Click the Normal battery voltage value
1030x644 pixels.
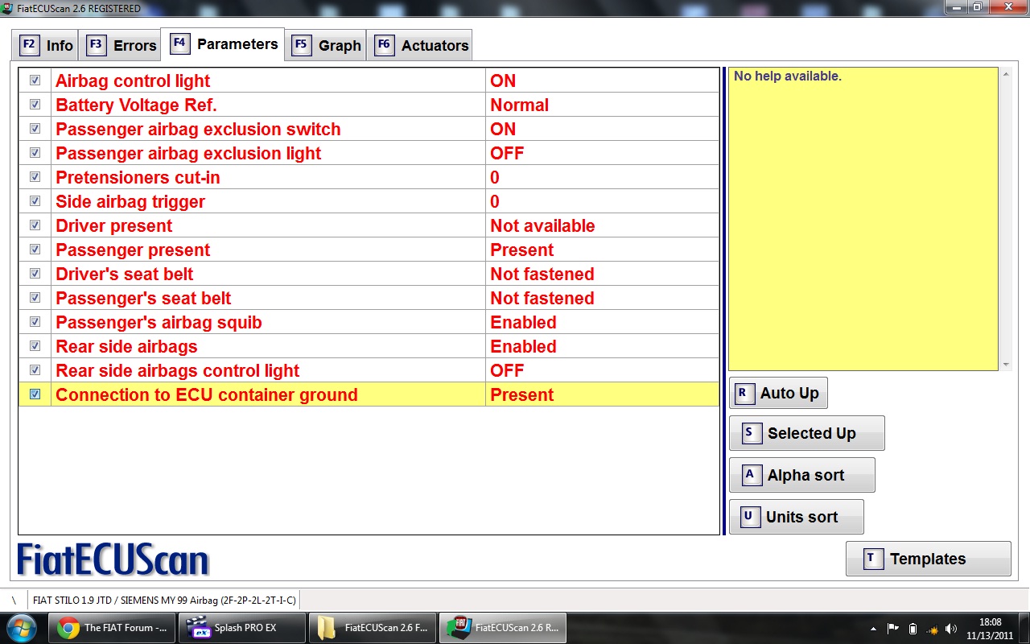click(x=519, y=105)
